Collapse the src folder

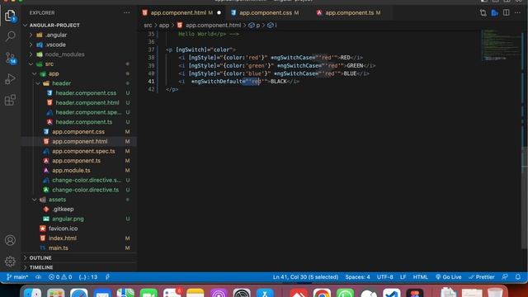(x=49, y=64)
